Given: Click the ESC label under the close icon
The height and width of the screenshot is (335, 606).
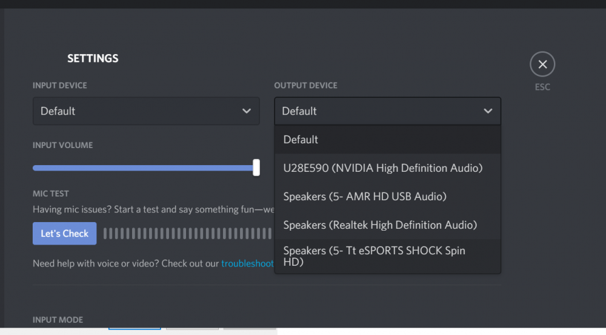Looking at the screenshot, I should tap(542, 87).
